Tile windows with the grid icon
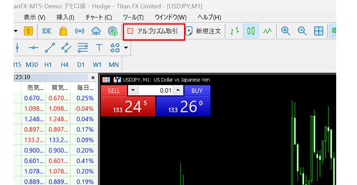Screen dimensions: 357x185 [318, 31]
